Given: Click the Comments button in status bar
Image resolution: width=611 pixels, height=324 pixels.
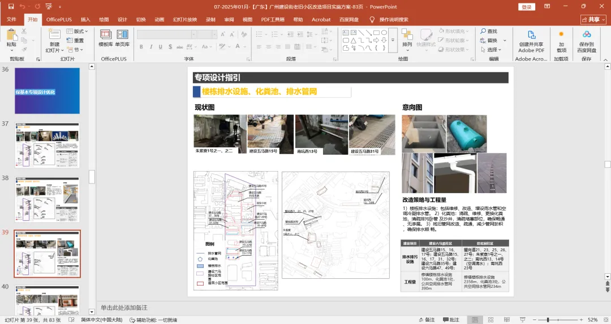Looking at the screenshot, I should coord(451,319).
